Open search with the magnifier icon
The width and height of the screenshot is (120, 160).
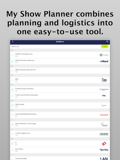pos(107,42)
